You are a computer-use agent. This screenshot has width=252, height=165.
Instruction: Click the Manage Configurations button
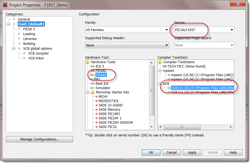coord(39,139)
